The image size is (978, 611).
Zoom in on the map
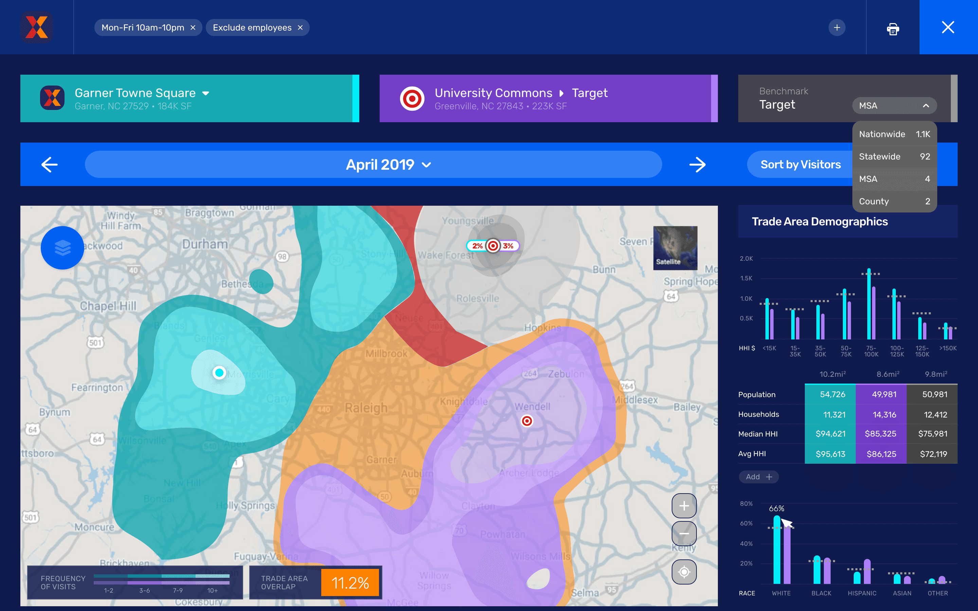click(684, 505)
